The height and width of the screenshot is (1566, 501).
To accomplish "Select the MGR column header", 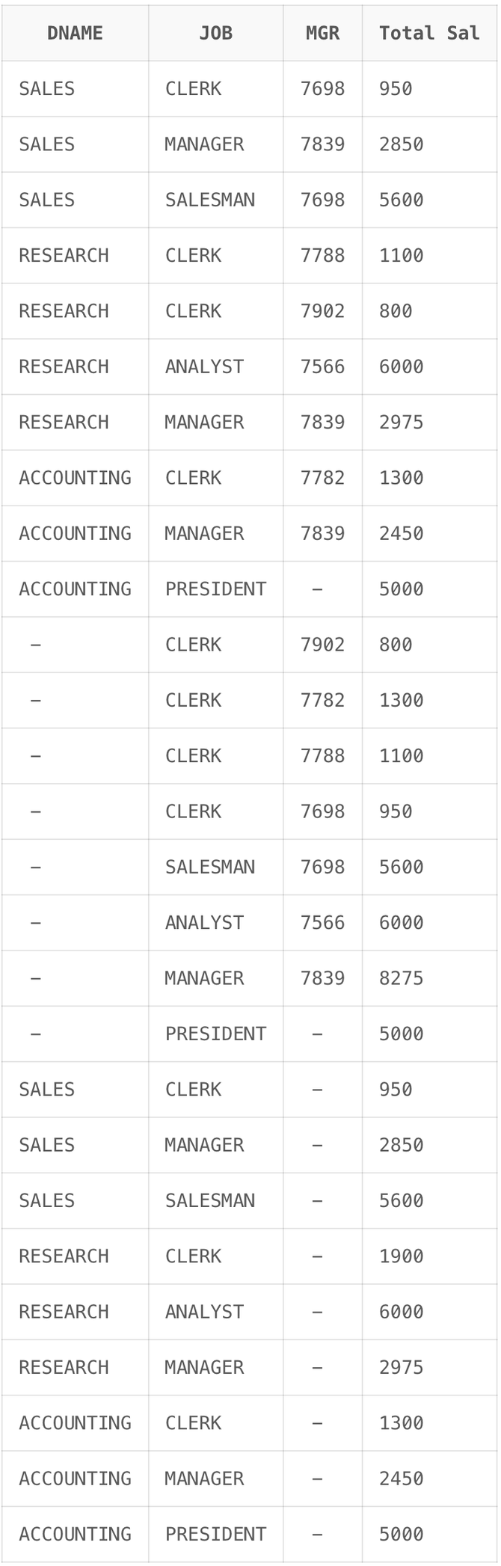I will click(x=322, y=33).
